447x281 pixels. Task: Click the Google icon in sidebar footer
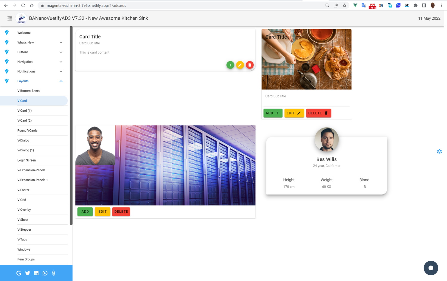pos(19,273)
